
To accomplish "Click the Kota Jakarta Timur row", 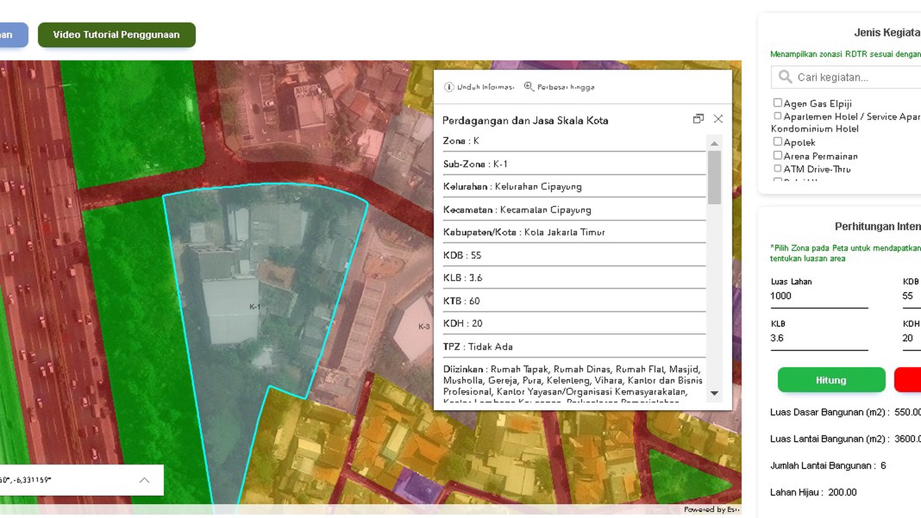I will click(x=574, y=232).
